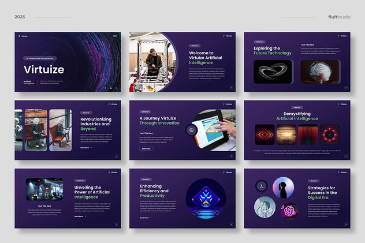Select the brain image on Future Technology slide
Screen dimensions: 365x243
[x=319, y=72]
